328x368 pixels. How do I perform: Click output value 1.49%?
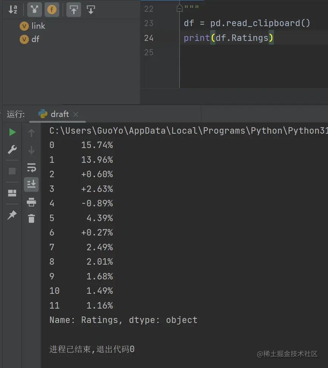coord(100,291)
